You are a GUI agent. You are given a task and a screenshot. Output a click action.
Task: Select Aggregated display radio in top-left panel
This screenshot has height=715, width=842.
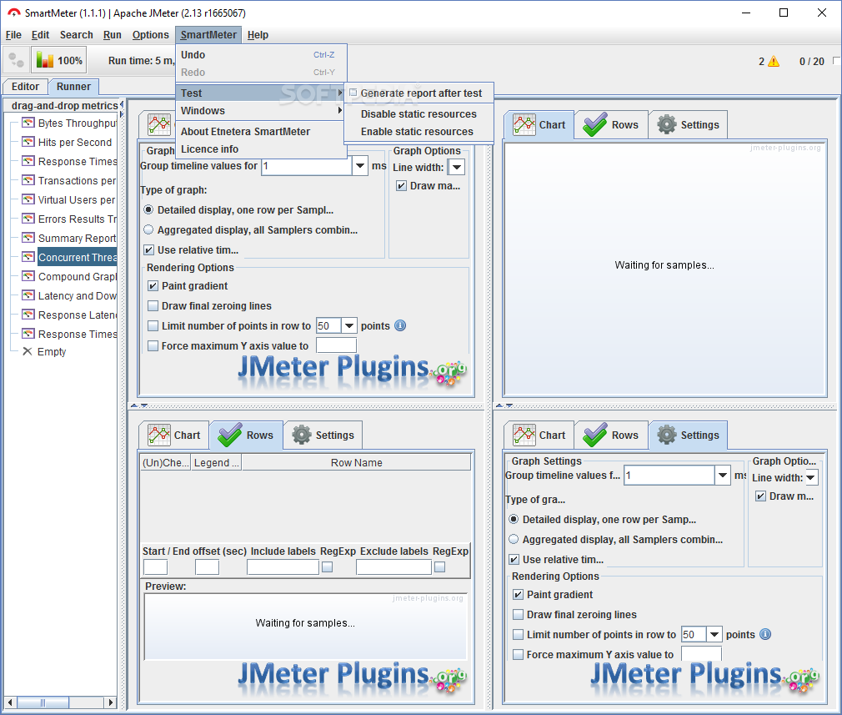[148, 229]
